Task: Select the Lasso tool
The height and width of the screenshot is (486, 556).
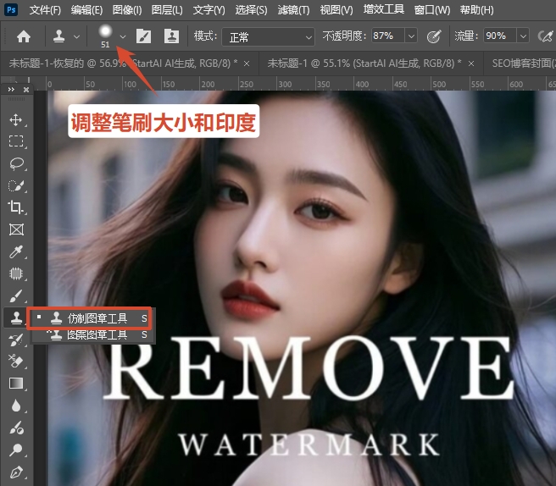Action: [x=16, y=163]
